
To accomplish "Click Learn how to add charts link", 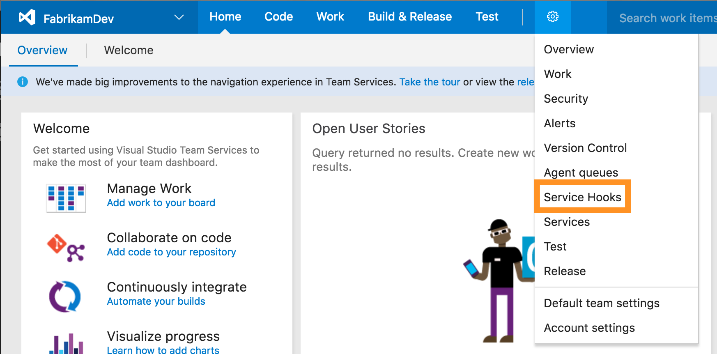I will (163, 350).
